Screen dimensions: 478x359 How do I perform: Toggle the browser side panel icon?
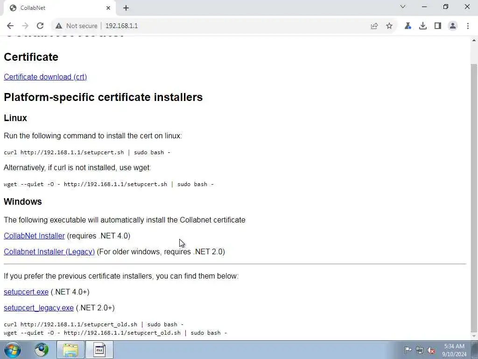click(438, 26)
